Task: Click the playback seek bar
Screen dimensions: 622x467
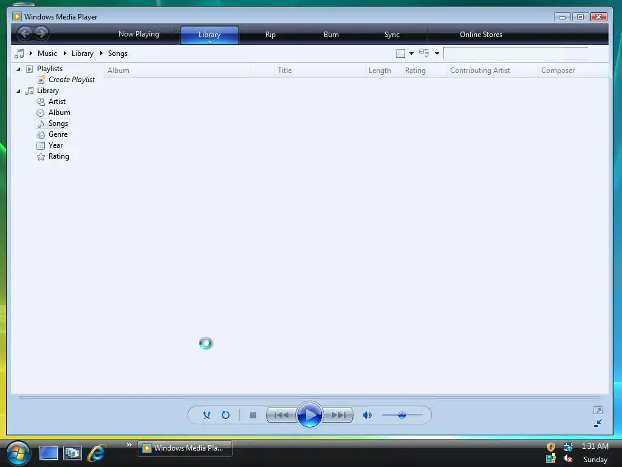Action: (309, 397)
